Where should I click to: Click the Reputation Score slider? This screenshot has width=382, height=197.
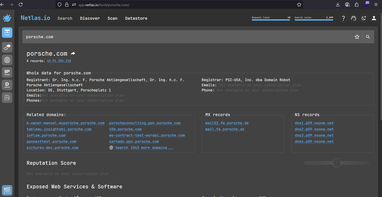[x=337, y=163]
